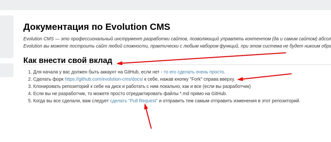This screenshot has height=142, width=331.
Task: Select the "Как внести свой вклад" heading
Action: (68, 60)
